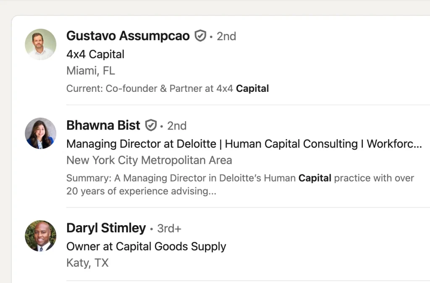Click the 3rd+ degree label beside Daryl Stimley
This screenshot has height=283, width=430.
[x=169, y=228]
